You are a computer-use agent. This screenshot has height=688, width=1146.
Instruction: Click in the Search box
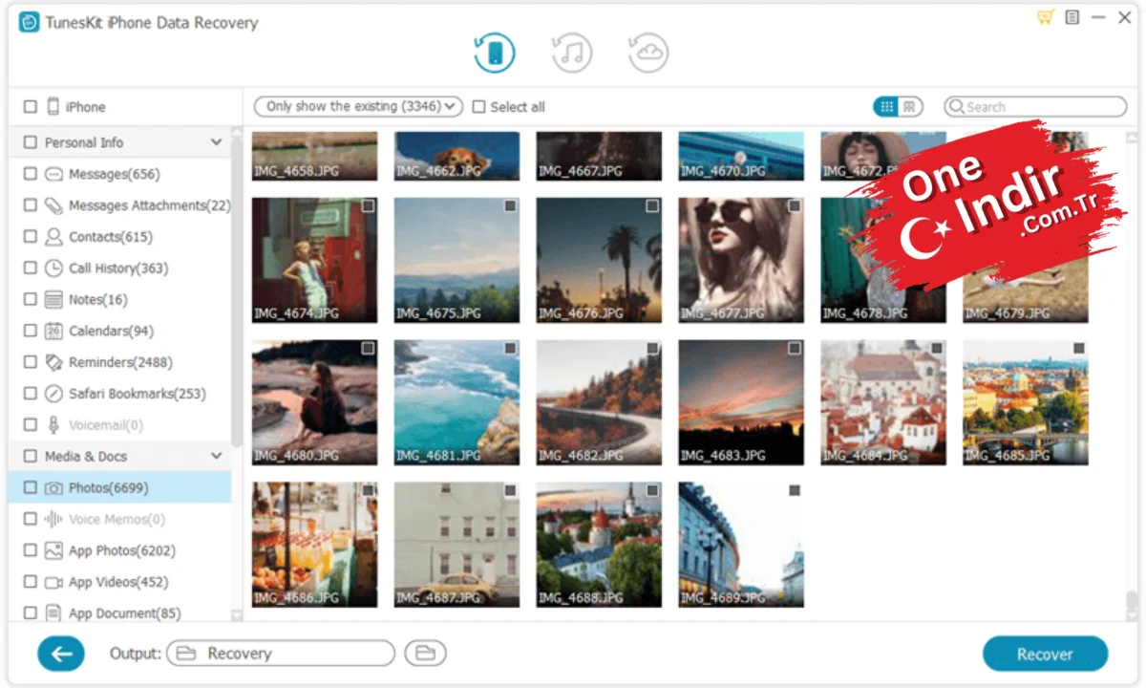[1035, 107]
